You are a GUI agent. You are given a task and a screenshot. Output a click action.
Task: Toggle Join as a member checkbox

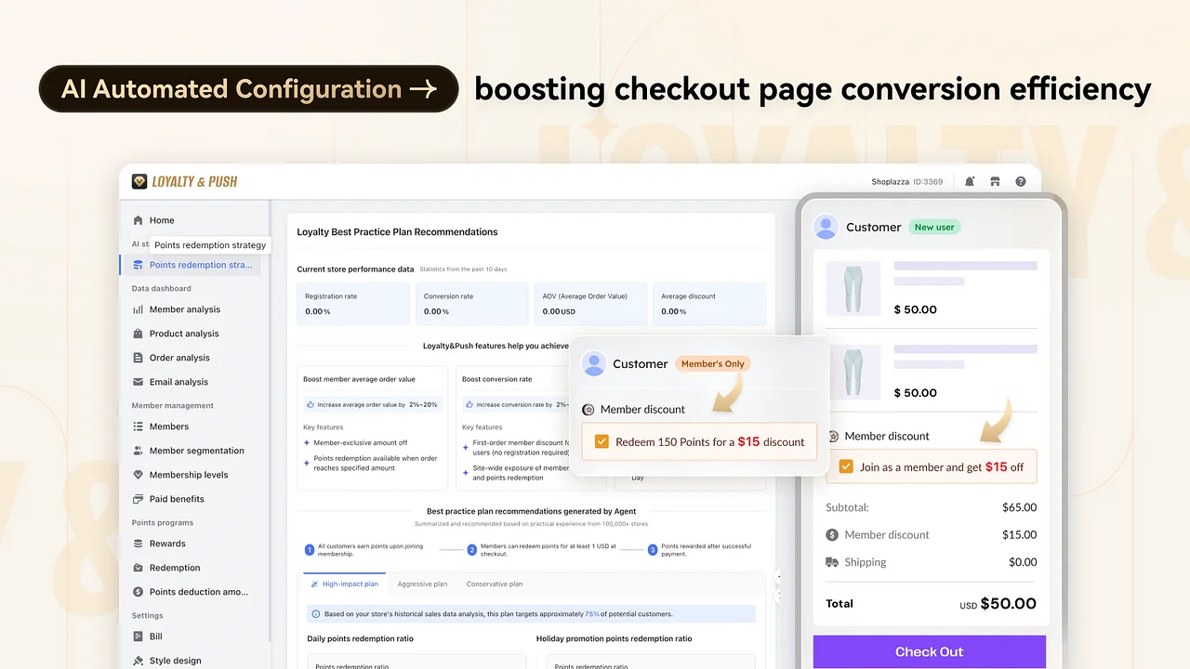click(846, 467)
